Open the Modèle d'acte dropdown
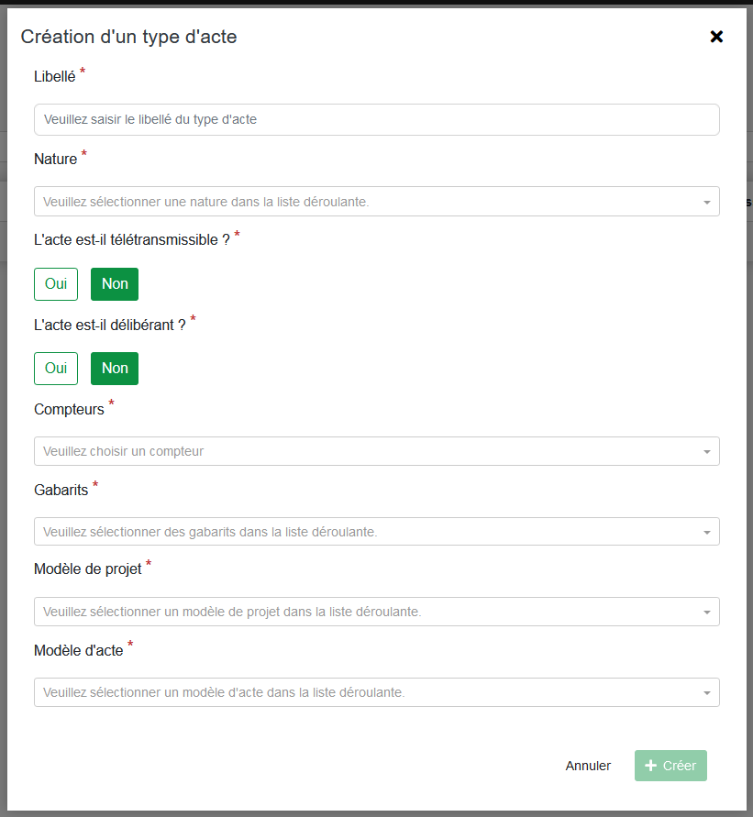 click(367, 692)
